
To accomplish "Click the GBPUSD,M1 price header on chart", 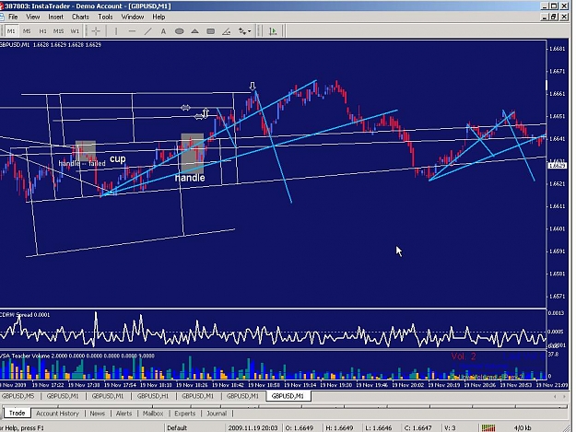I will click(x=51, y=45).
